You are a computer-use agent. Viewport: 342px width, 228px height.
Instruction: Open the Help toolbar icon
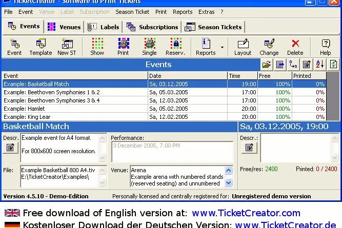tap(326, 47)
